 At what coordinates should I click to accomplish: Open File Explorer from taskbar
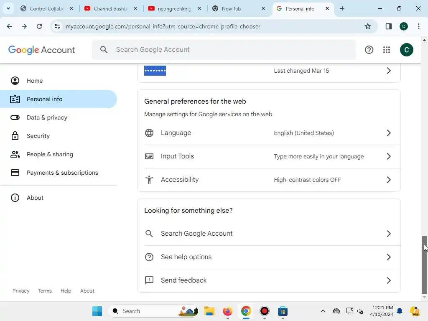click(x=209, y=311)
